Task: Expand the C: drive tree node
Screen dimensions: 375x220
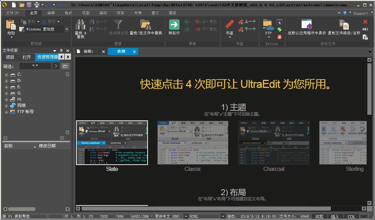Action: pyautogui.click(x=7, y=75)
